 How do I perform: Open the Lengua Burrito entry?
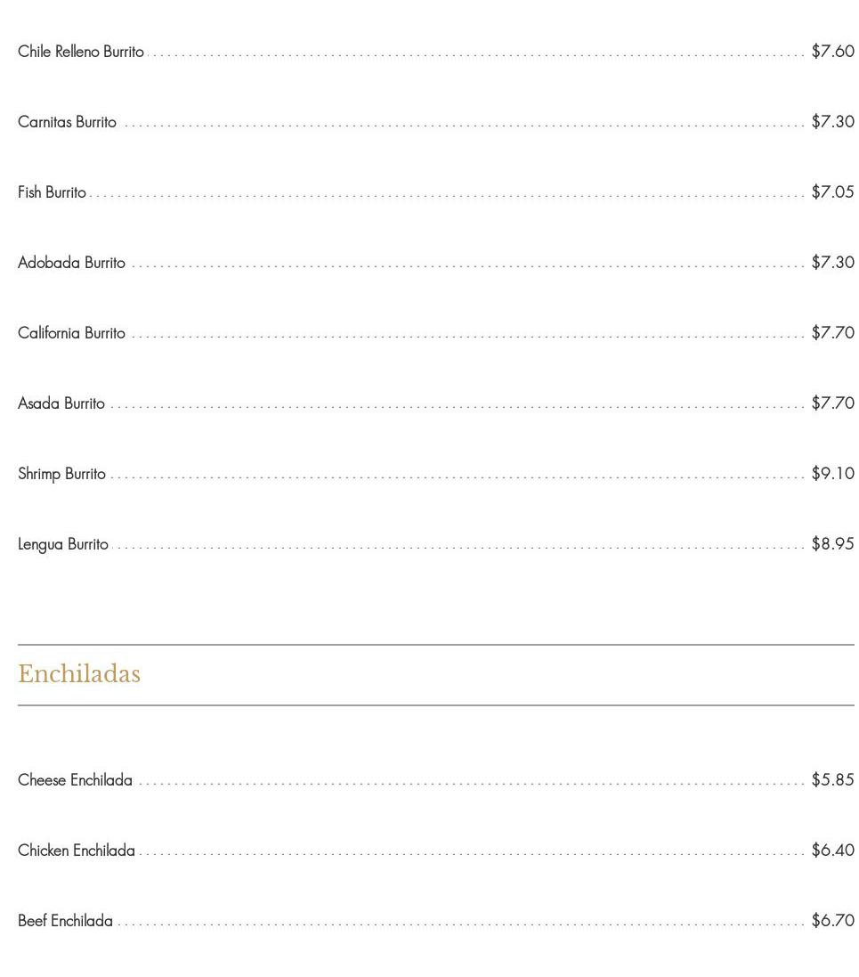63,544
